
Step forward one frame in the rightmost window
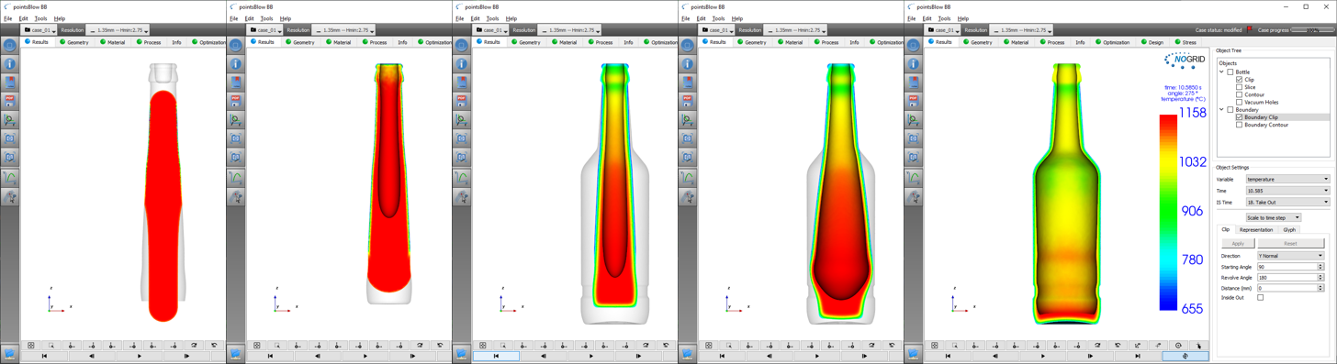click(1091, 356)
